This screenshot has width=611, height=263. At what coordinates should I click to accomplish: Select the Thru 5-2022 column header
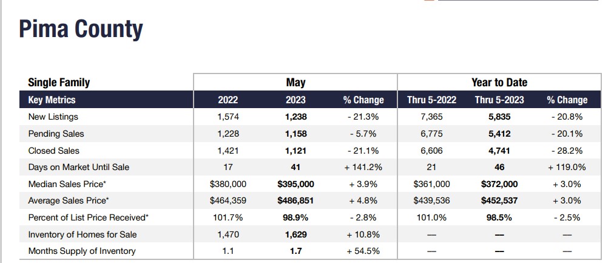(431, 100)
